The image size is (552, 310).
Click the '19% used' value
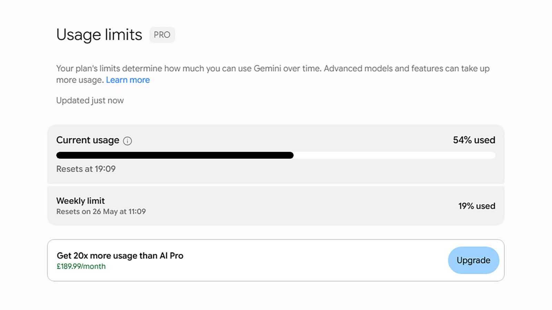(x=476, y=206)
